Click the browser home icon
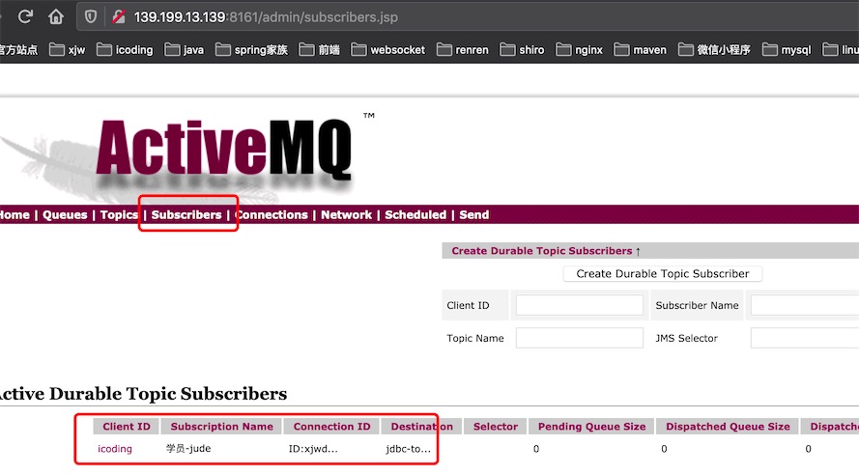The width and height of the screenshot is (859, 474). (x=56, y=16)
